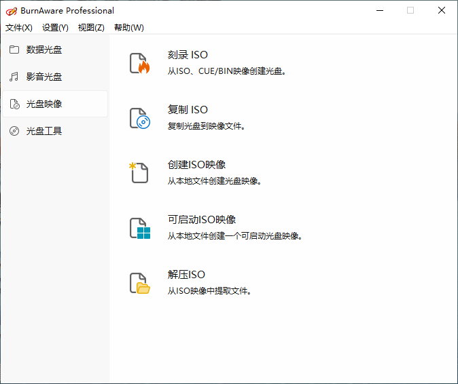Select the 光盘映像 category
Viewport: 458px width, 384px height.
pos(55,104)
